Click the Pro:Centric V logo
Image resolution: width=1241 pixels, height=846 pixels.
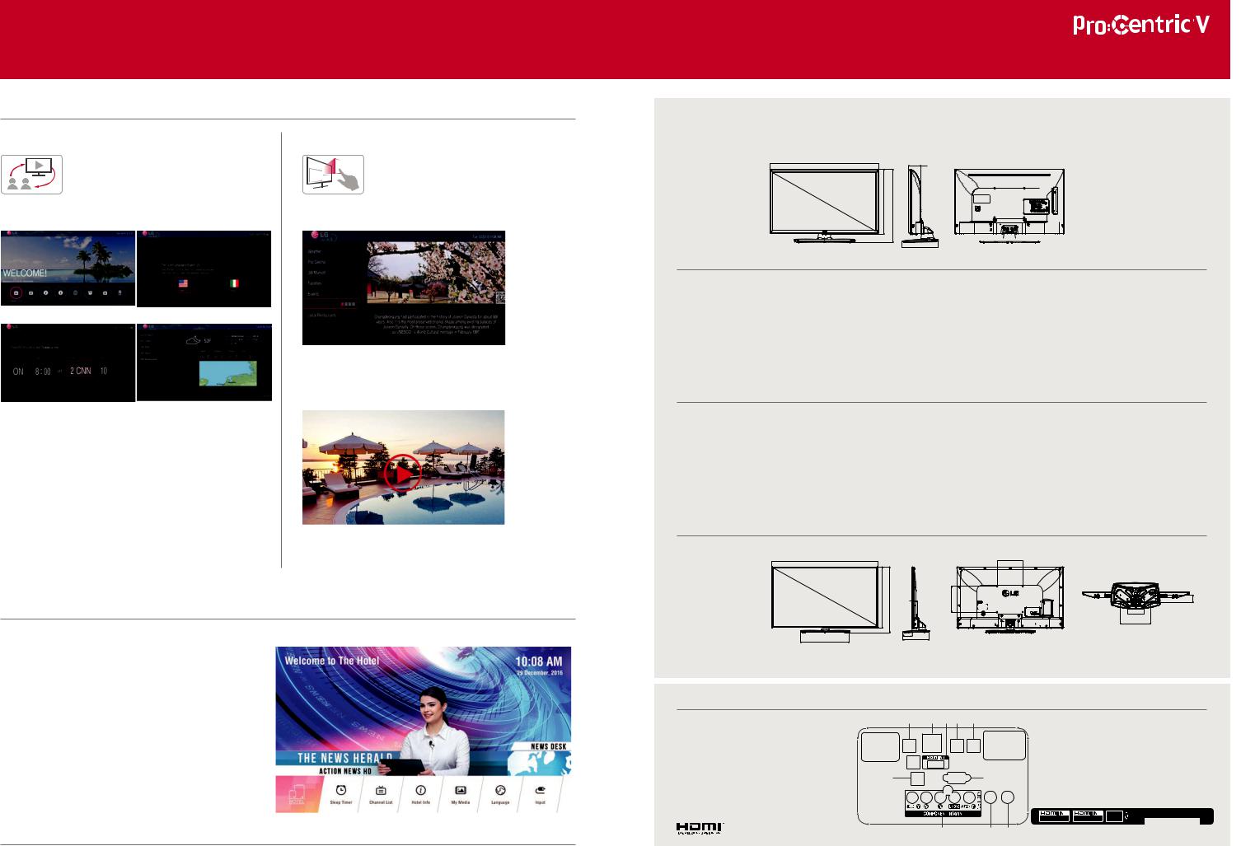(1140, 26)
